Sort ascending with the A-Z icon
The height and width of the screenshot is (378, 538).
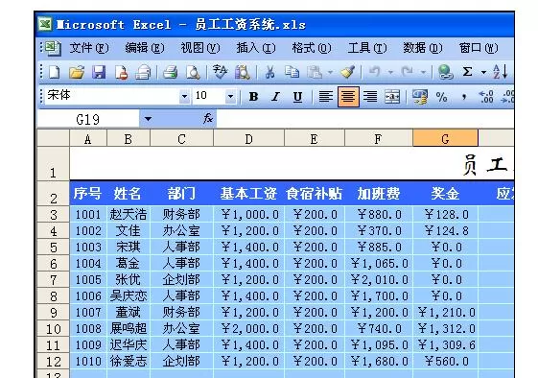pos(500,72)
